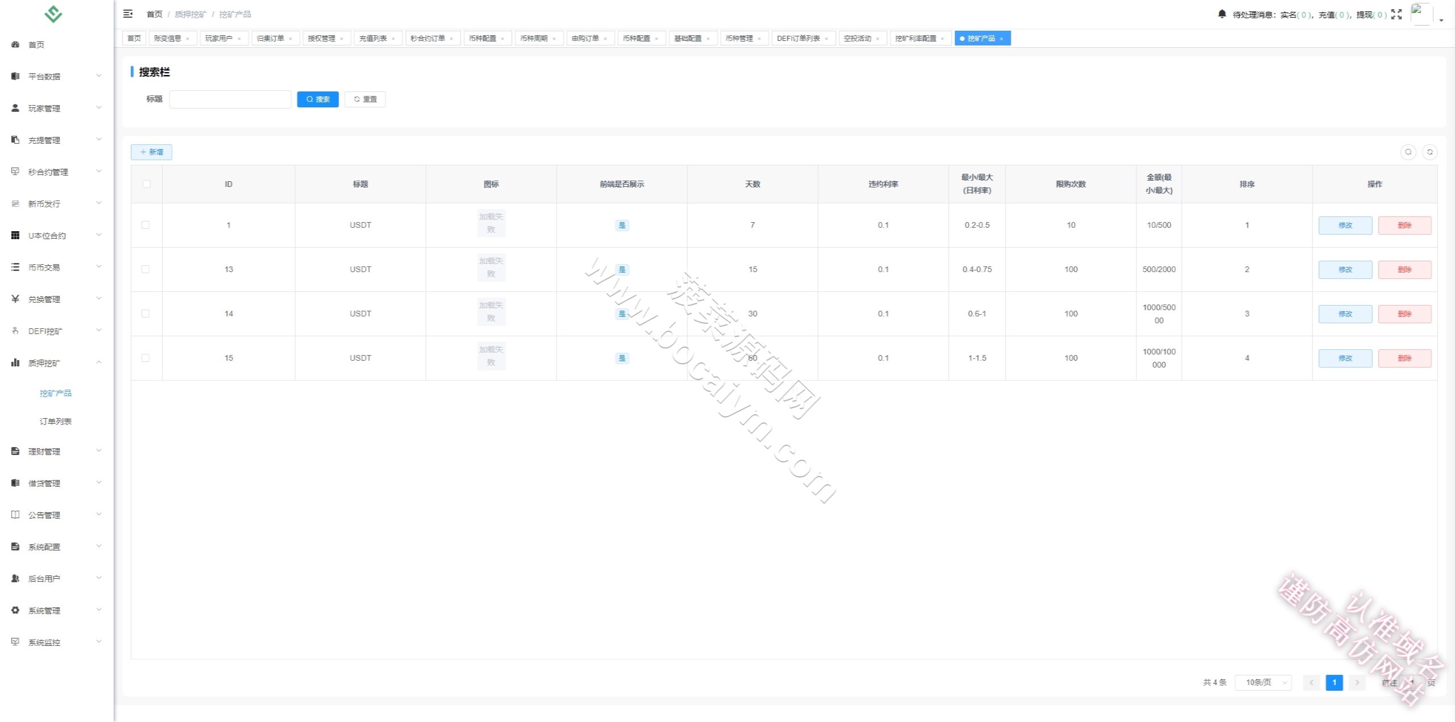The width and height of the screenshot is (1455, 722).
Task: Click 修改 for the row with ID 14
Action: coord(1345,314)
